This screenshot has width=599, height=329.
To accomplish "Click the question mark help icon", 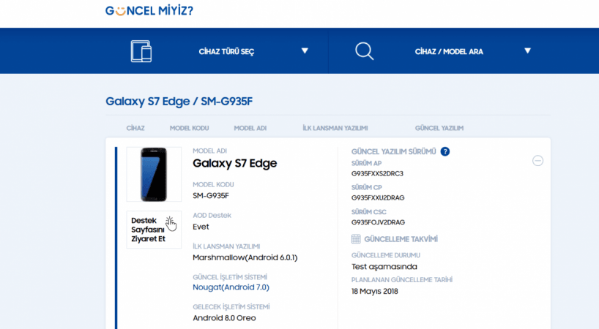I will coord(445,151).
